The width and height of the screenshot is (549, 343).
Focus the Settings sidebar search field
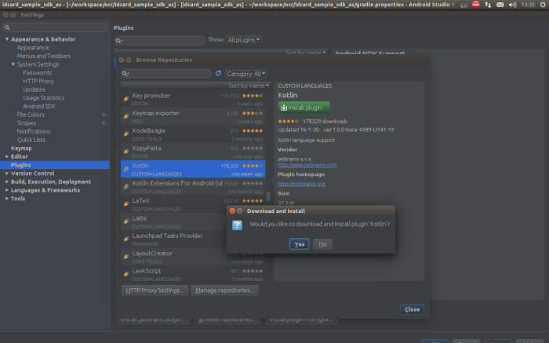click(55, 27)
